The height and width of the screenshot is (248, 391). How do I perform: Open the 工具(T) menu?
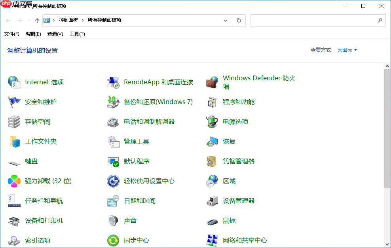pyautogui.click(x=78, y=34)
